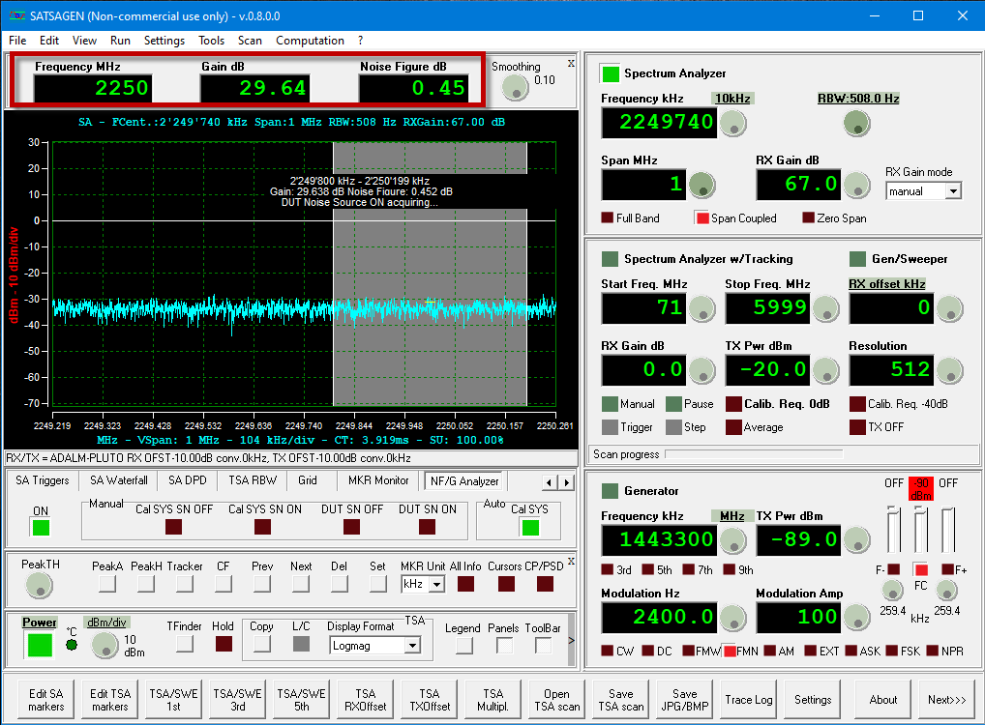This screenshot has width=985, height=725.
Task: Adjust the right OFF vertical slider
Action: click(948, 529)
